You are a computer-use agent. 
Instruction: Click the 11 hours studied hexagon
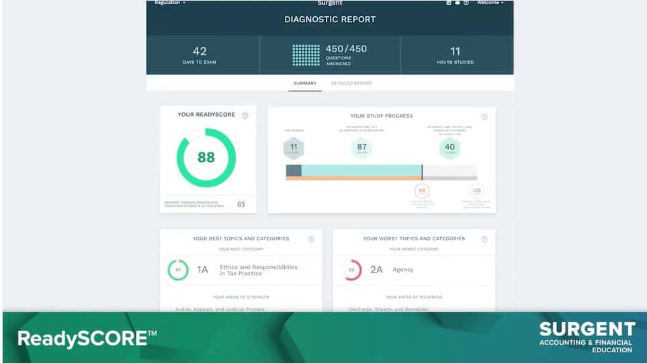coord(294,148)
